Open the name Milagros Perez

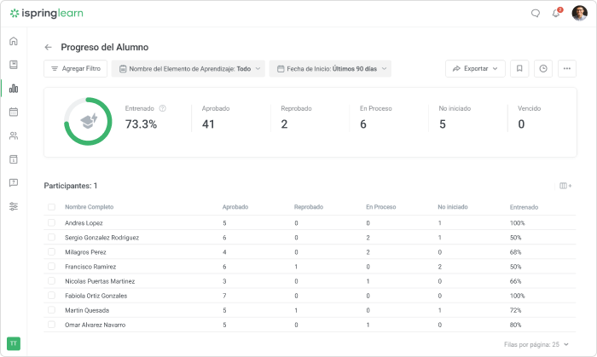tap(85, 252)
